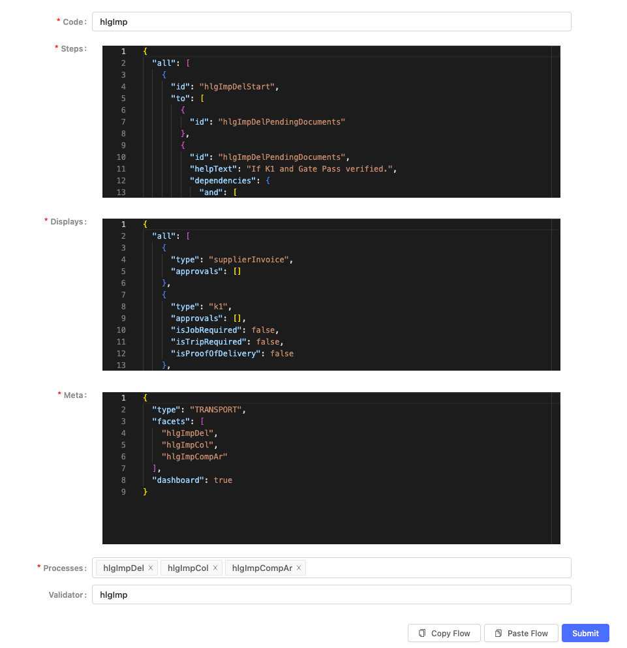Click "dashboard" key in Meta editor
The image size is (627, 648).
(178, 480)
